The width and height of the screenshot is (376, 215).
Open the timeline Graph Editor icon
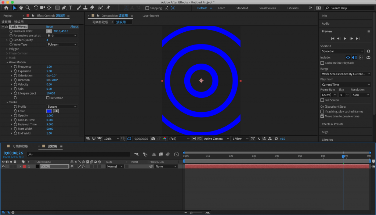point(177,154)
